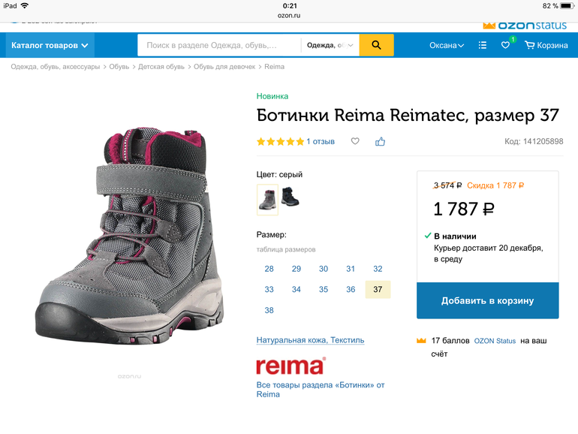The width and height of the screenshot is (578, 434).
Task: Open the cart icon labeled Корзина
Action: (x=546, y=46)
